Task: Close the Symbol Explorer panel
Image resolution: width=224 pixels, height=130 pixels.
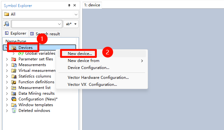Action: click(x=75, y=5)
